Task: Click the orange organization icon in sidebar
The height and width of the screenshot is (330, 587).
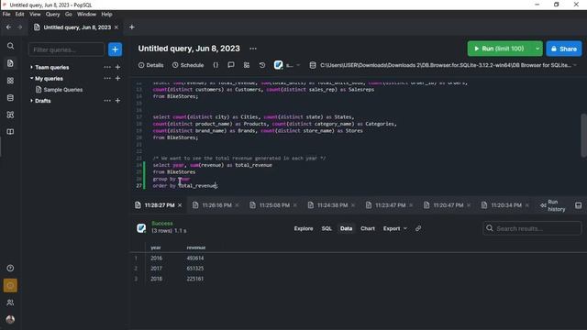Action: click(10, 285)
